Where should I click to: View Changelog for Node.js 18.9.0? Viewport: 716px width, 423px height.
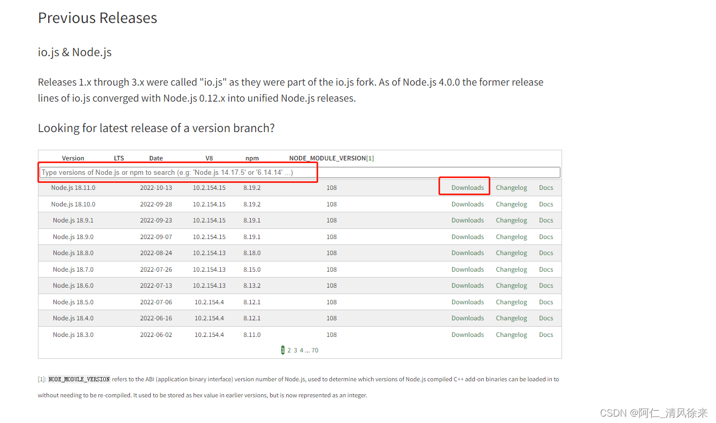[x=511, y=237]
